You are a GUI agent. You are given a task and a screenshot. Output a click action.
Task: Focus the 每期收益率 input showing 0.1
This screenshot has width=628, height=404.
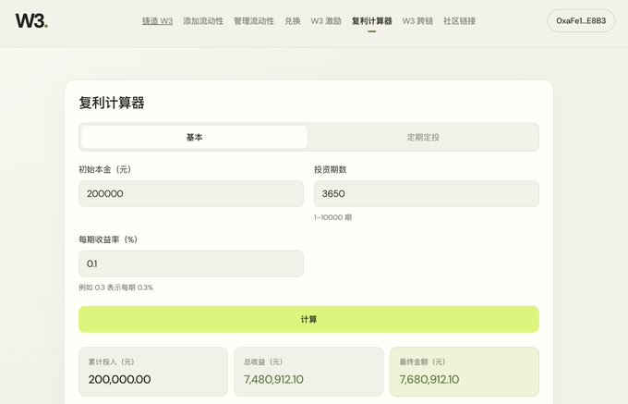click(191, 263)
